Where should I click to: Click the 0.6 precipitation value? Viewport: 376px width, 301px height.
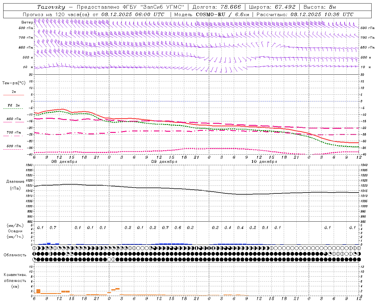[x=178, y=228]
